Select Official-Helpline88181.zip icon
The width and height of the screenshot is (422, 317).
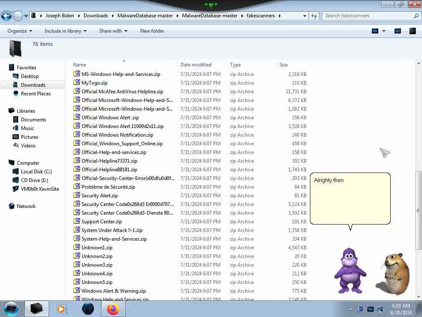pyautogui.click(x=77, y=169)
